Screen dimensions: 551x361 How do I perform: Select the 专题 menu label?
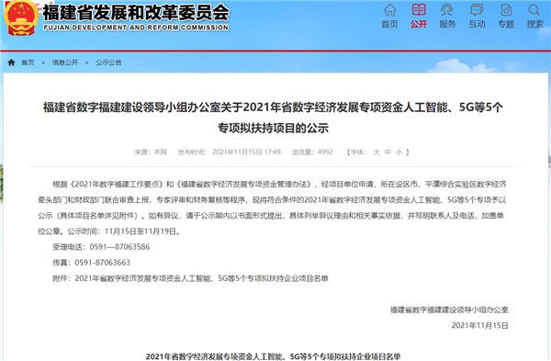click(x=506, y=24)
